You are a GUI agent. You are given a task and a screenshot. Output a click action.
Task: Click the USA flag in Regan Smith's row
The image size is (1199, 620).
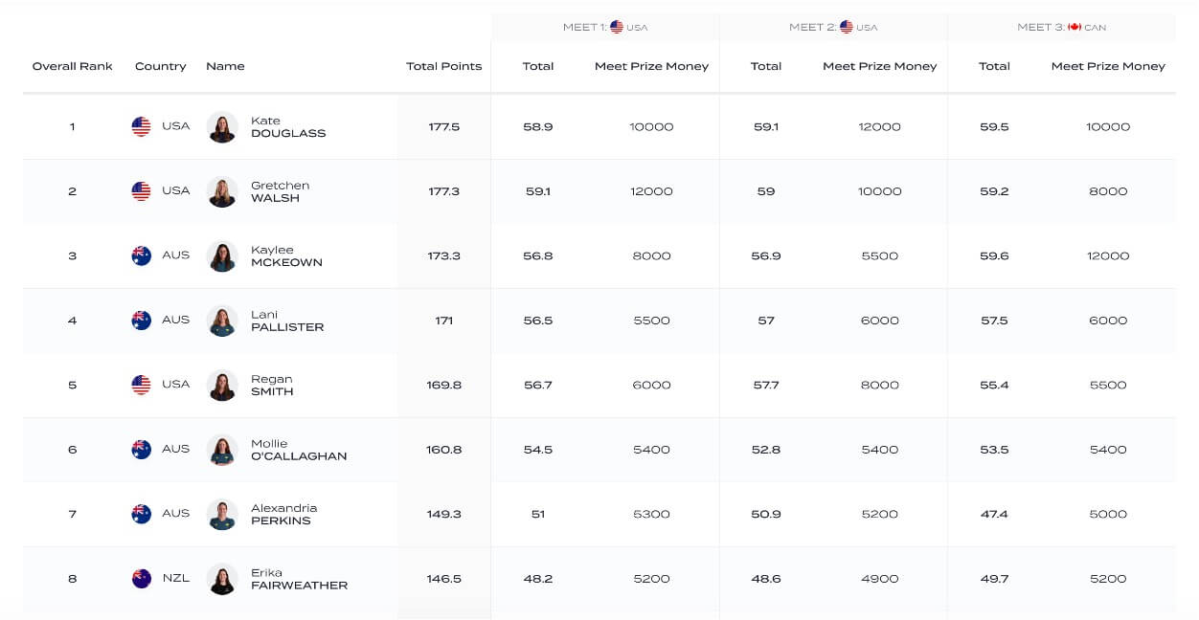tap(141, 385)
